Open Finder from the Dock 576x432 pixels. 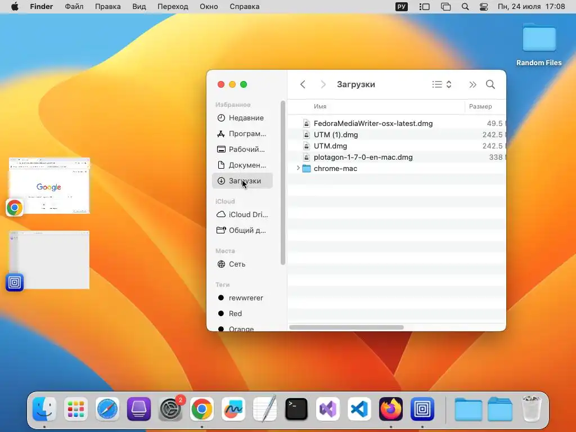click(x=44, y=409)
